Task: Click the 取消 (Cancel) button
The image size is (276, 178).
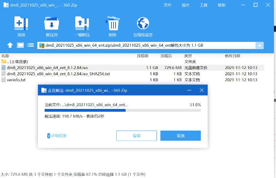Action: [x=180, y=135]
